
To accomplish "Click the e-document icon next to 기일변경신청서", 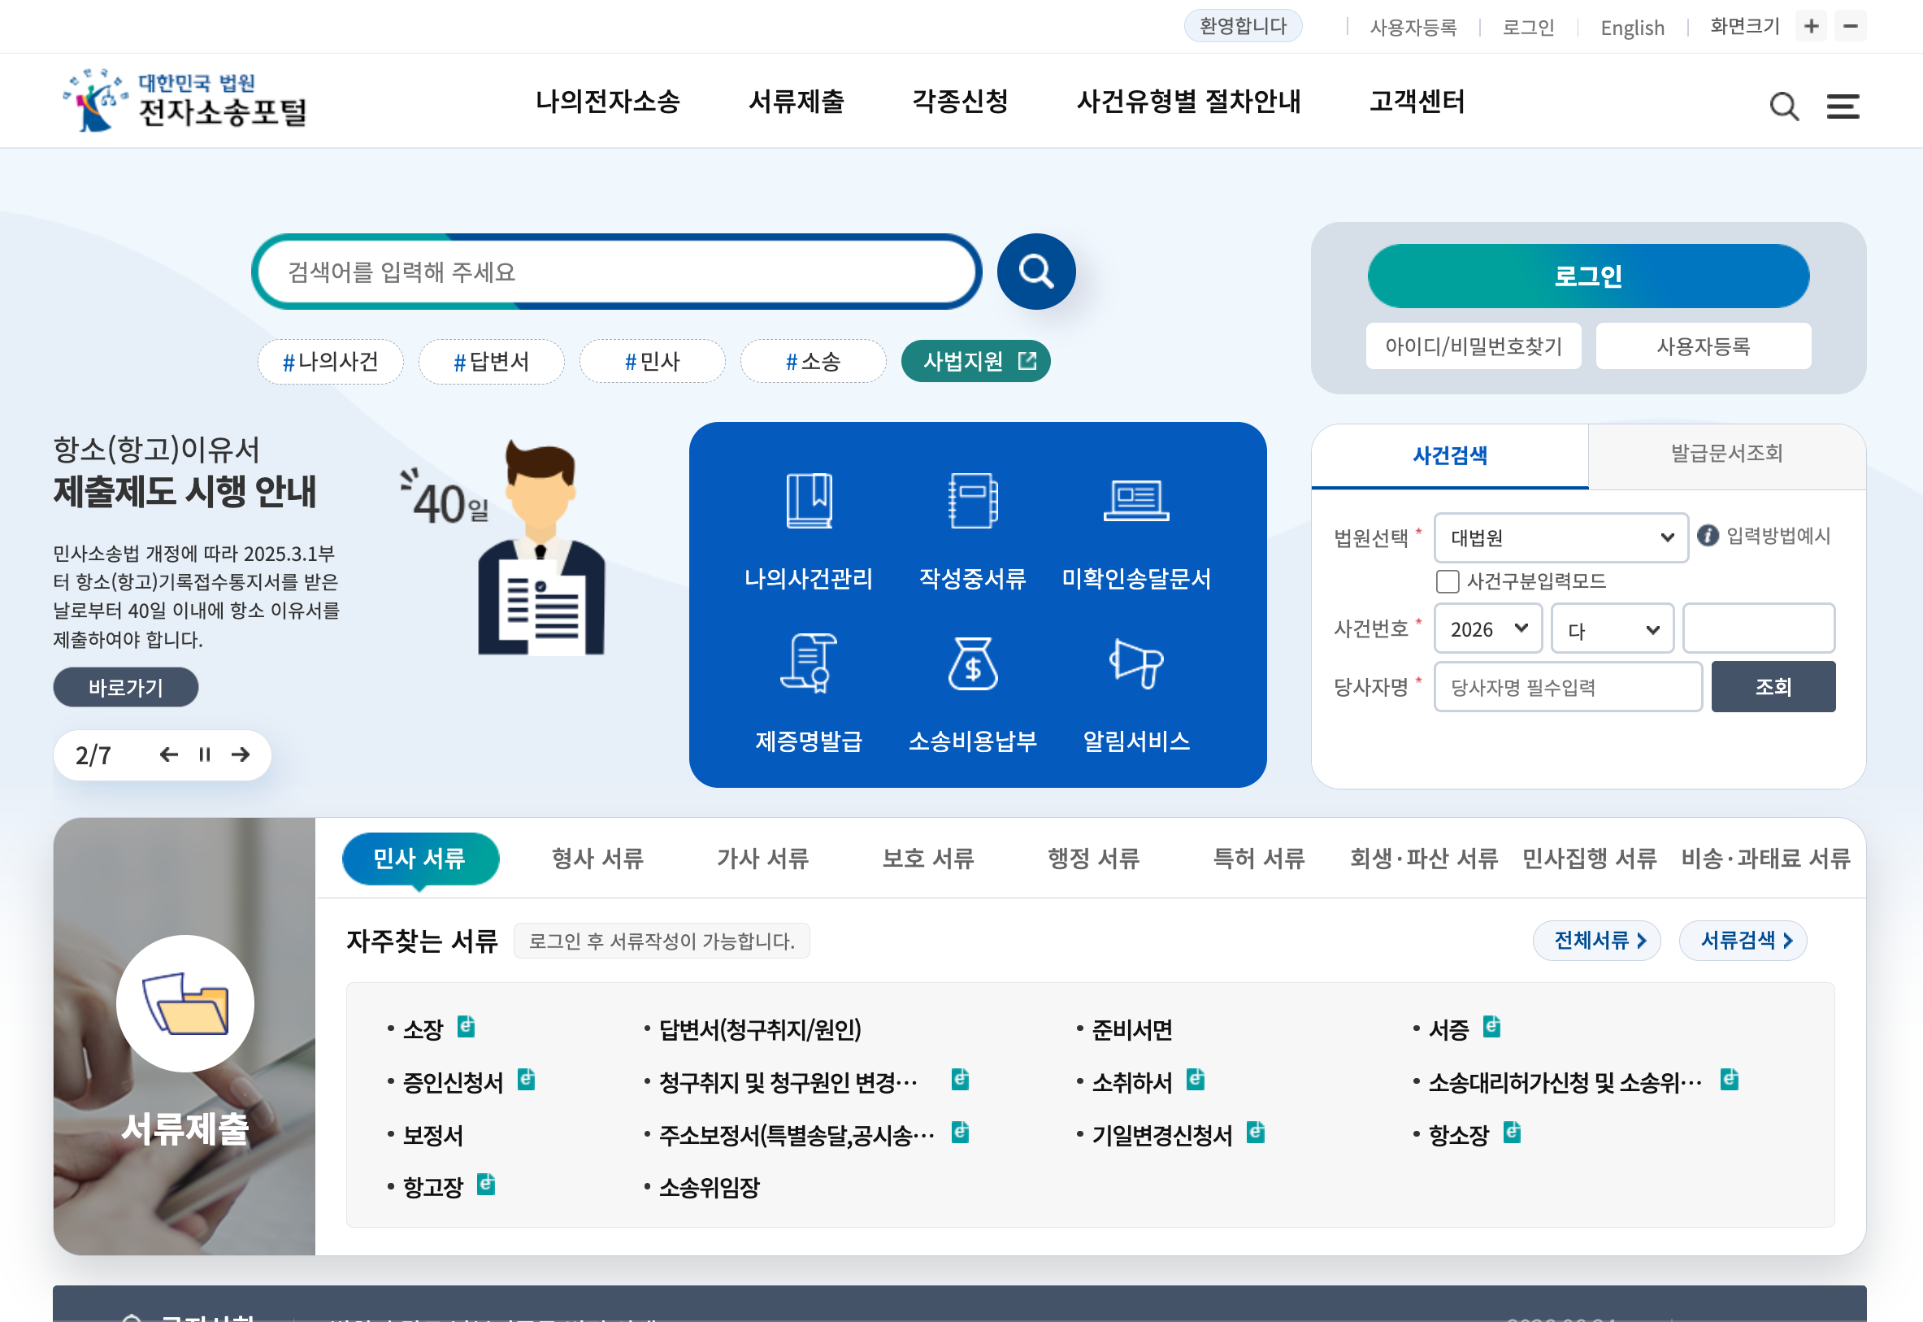I will 1256,1133.
